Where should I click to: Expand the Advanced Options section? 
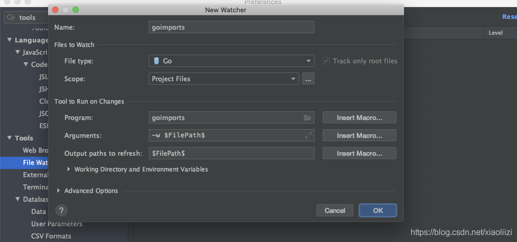click(58, 191)
